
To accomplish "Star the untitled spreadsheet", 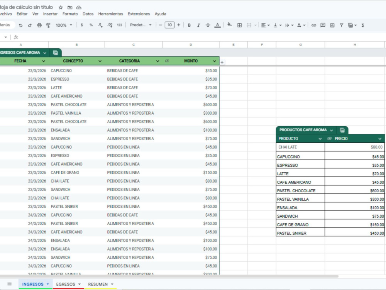I will 61,7.
